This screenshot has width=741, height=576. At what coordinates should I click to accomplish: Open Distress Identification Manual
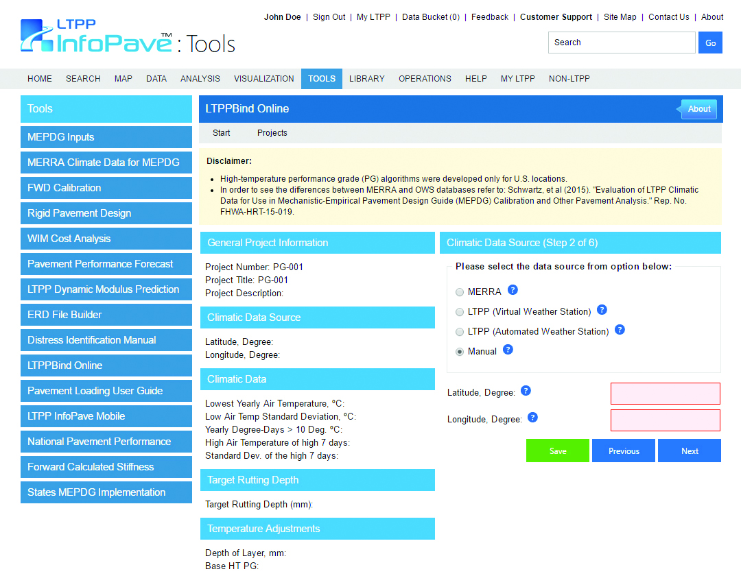click(x=106, y=340)
